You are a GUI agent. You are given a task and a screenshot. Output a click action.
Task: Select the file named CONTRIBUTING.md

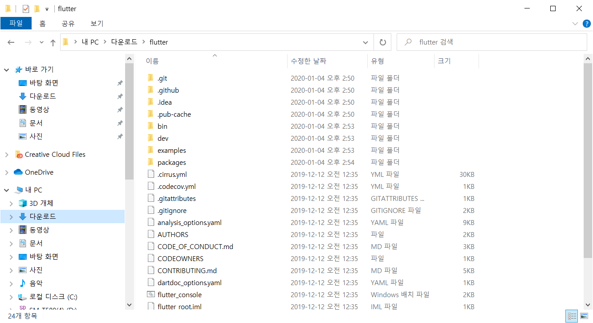187,270
